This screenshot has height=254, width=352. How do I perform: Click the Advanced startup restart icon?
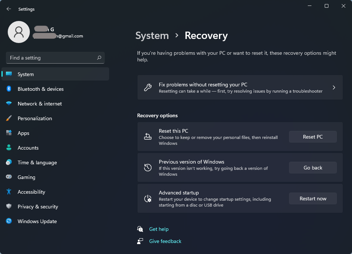(x=148, y=198)
